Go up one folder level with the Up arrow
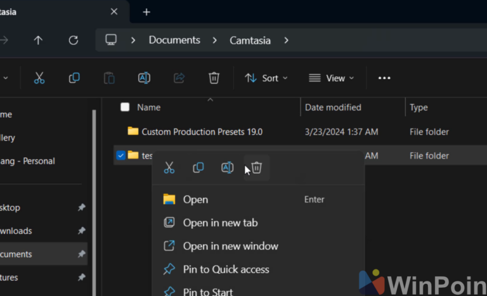Screen dimensions: 487x296 [38, 40]
